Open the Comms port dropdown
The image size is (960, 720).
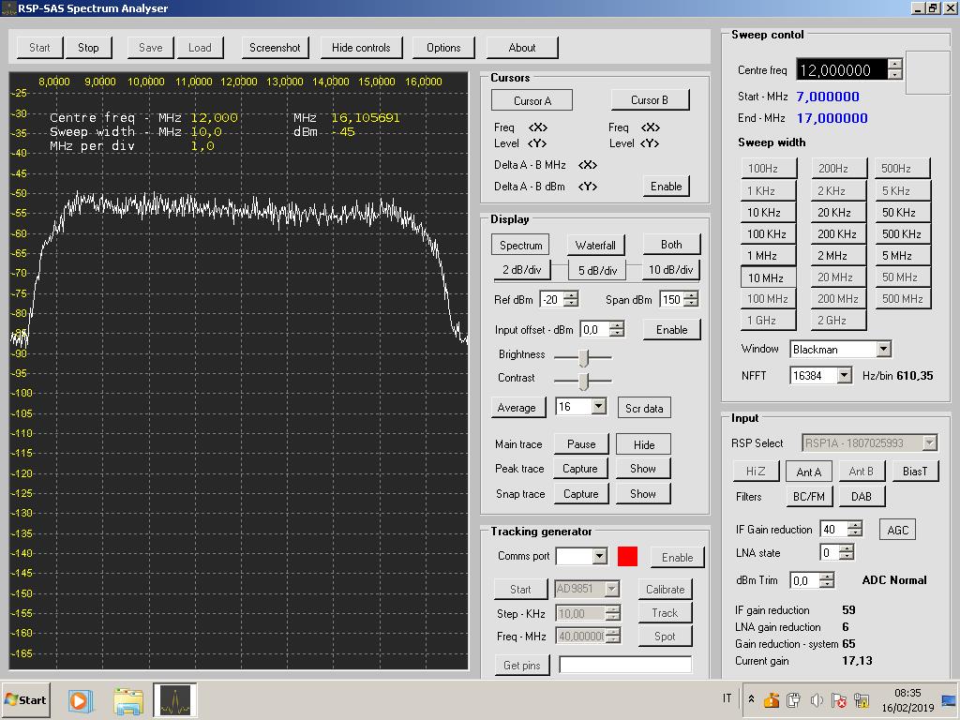pyautogui.click(x=600, y=556)
